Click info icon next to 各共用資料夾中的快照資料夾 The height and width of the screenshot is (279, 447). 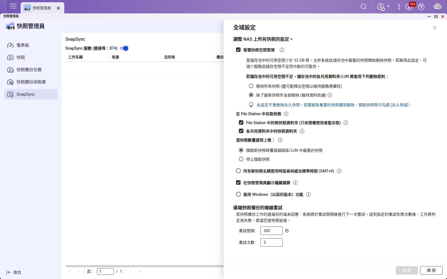coord(302,131)
